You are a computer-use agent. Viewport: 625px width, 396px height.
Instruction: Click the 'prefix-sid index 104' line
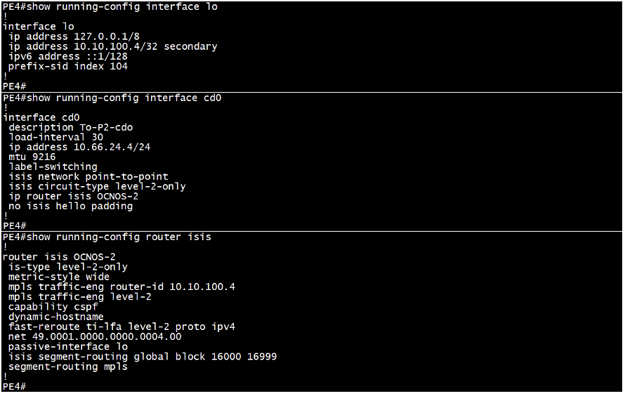67,67
